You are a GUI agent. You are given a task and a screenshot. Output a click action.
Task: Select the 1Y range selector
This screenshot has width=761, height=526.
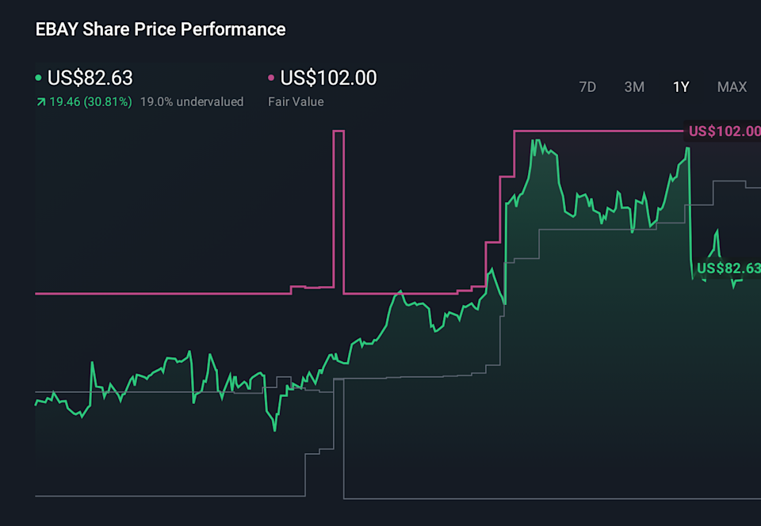(x=680, y=87)
